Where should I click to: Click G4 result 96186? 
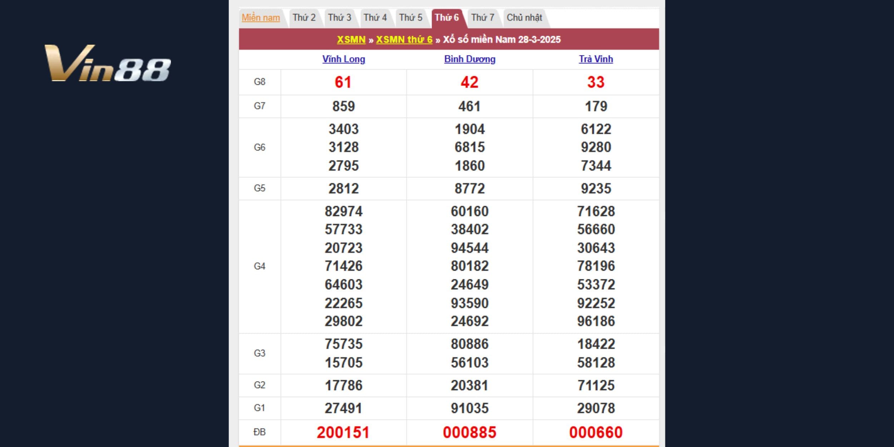(596, 321)
